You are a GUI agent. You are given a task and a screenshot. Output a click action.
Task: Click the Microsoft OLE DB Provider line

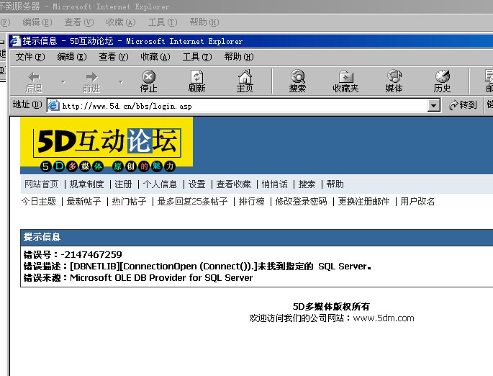(x=138, y=278)
